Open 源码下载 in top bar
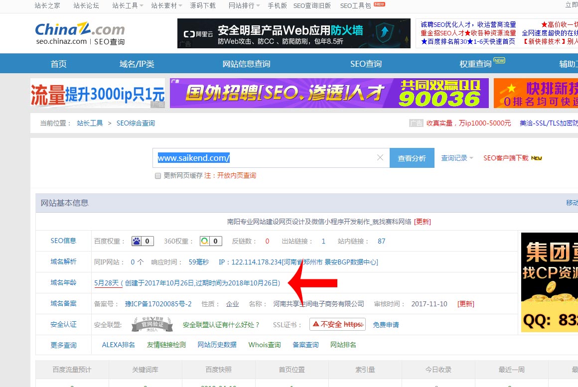 tap(203, 5)
